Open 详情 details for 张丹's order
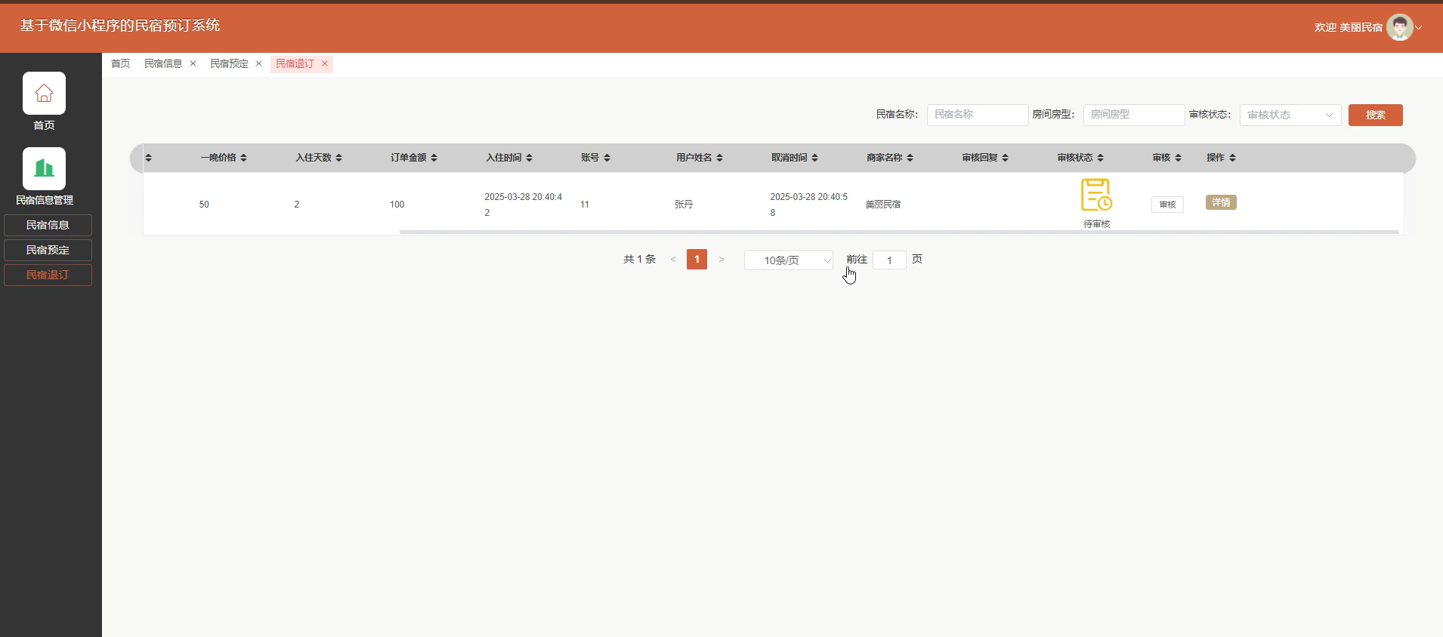This screenshot has width=1443, height=637. click(x=1221, y=202)
